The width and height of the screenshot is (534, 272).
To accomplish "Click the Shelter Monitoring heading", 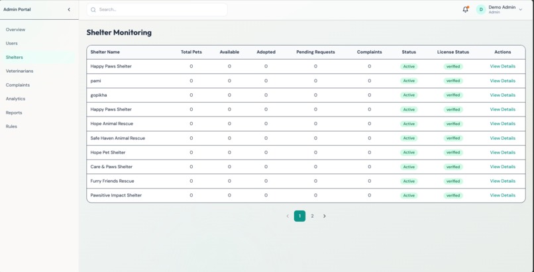I will (x=119, y=32).
